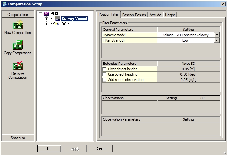The height and width of the screenshot is (155, 227).
Task: Select ROV in the tree
Action: (x=65, y=24)
